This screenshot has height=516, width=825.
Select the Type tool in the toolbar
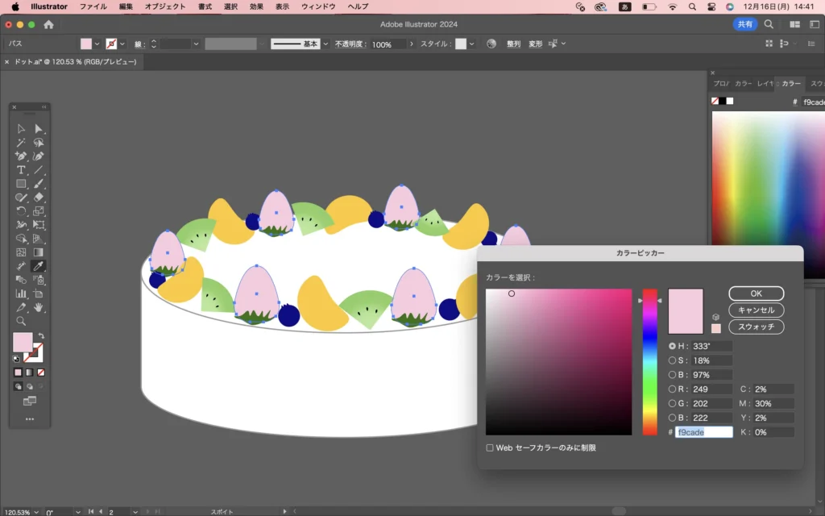tap(21, 170)
